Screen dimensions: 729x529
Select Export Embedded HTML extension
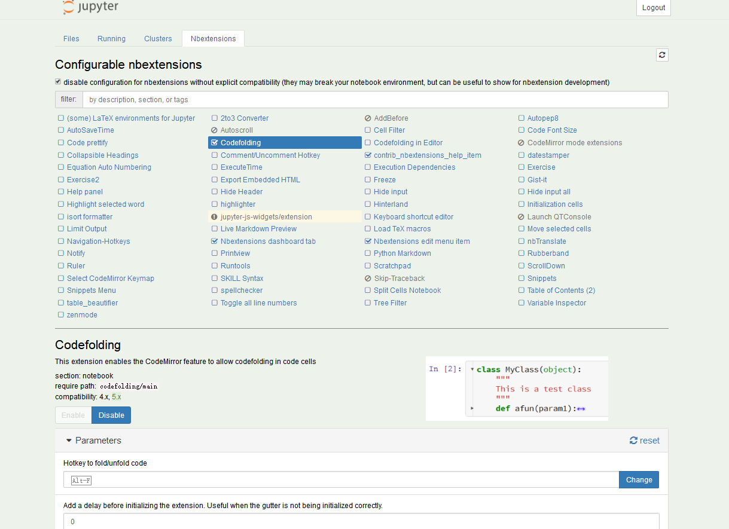[260, 180]
